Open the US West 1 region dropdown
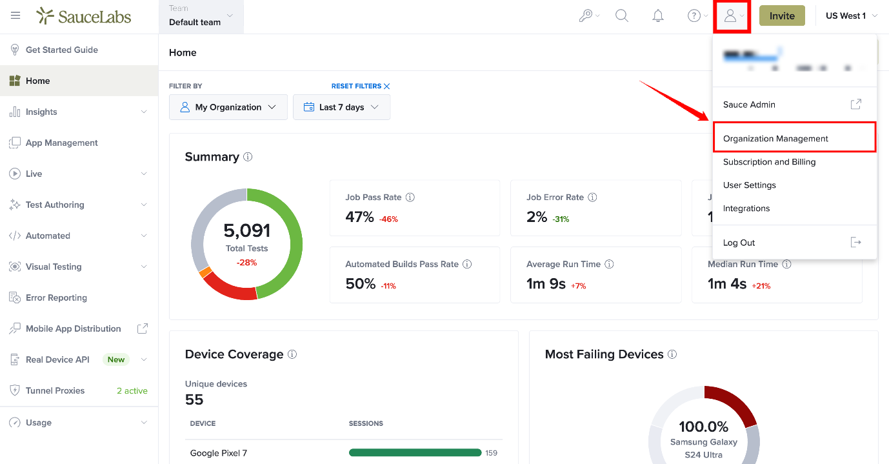This screenshot has width=889, height=464. pos(852,15)
